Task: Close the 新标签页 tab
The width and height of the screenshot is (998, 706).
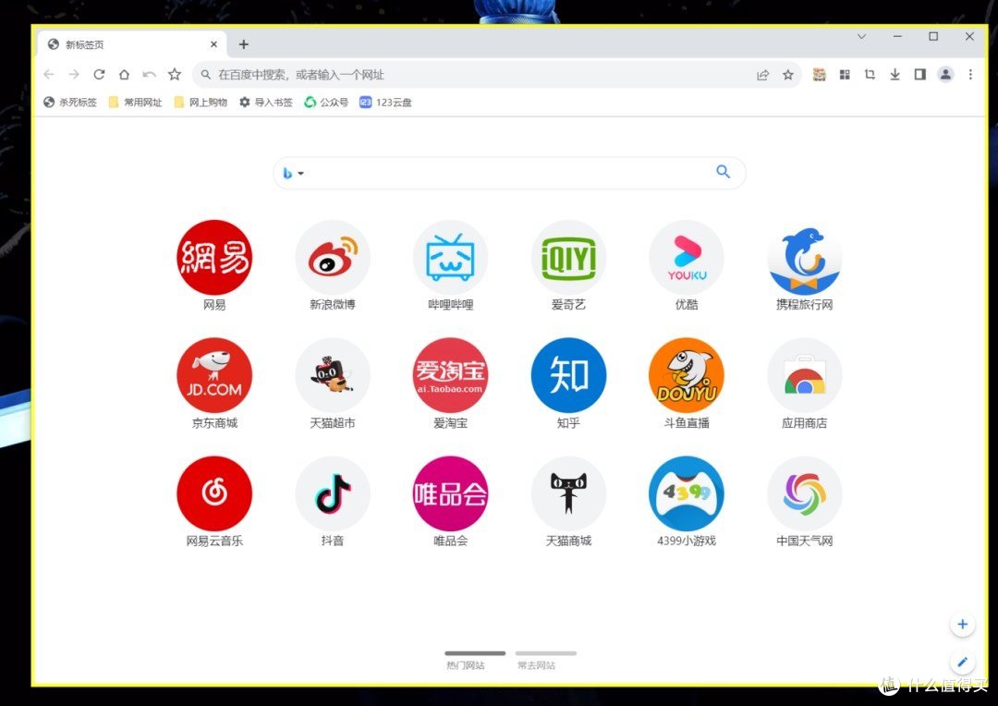Action: click(x=213, y=44)
